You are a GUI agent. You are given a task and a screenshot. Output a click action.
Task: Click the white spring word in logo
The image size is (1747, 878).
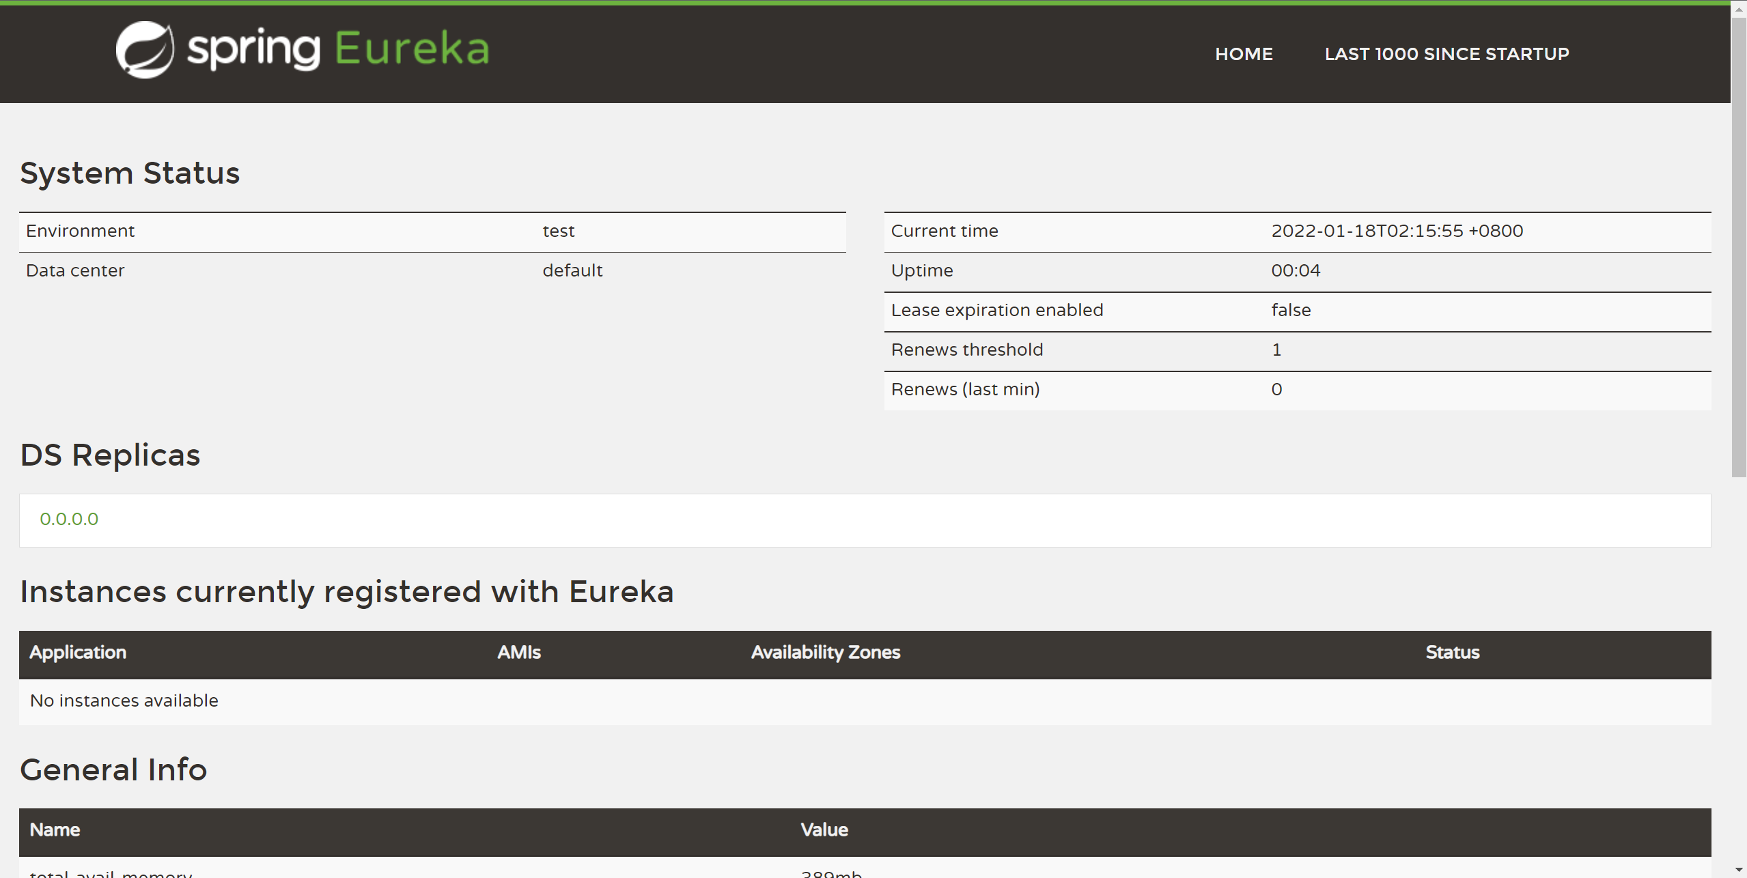pos(253,50)
